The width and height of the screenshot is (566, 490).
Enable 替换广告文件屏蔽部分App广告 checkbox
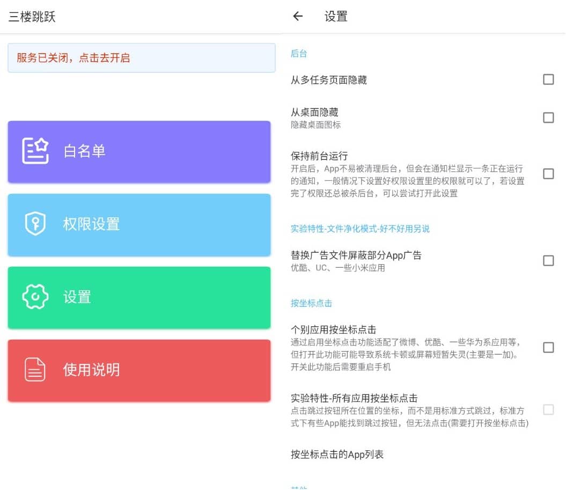[x=548, y=260]
